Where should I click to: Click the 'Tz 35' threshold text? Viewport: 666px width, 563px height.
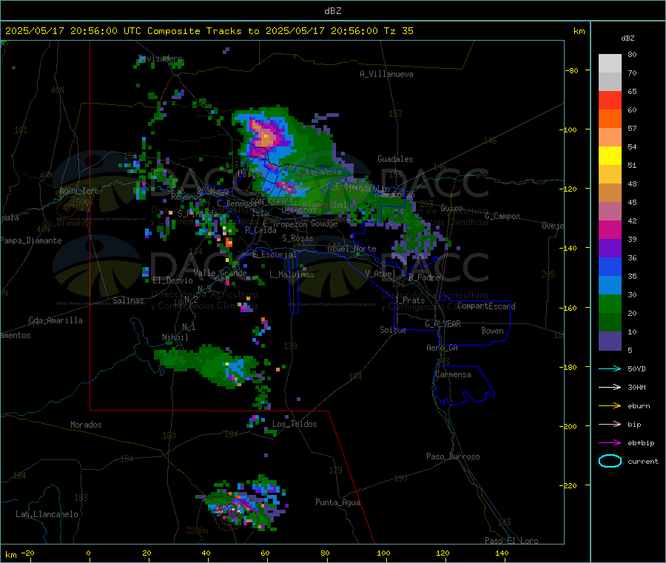[x=398, y=31]
